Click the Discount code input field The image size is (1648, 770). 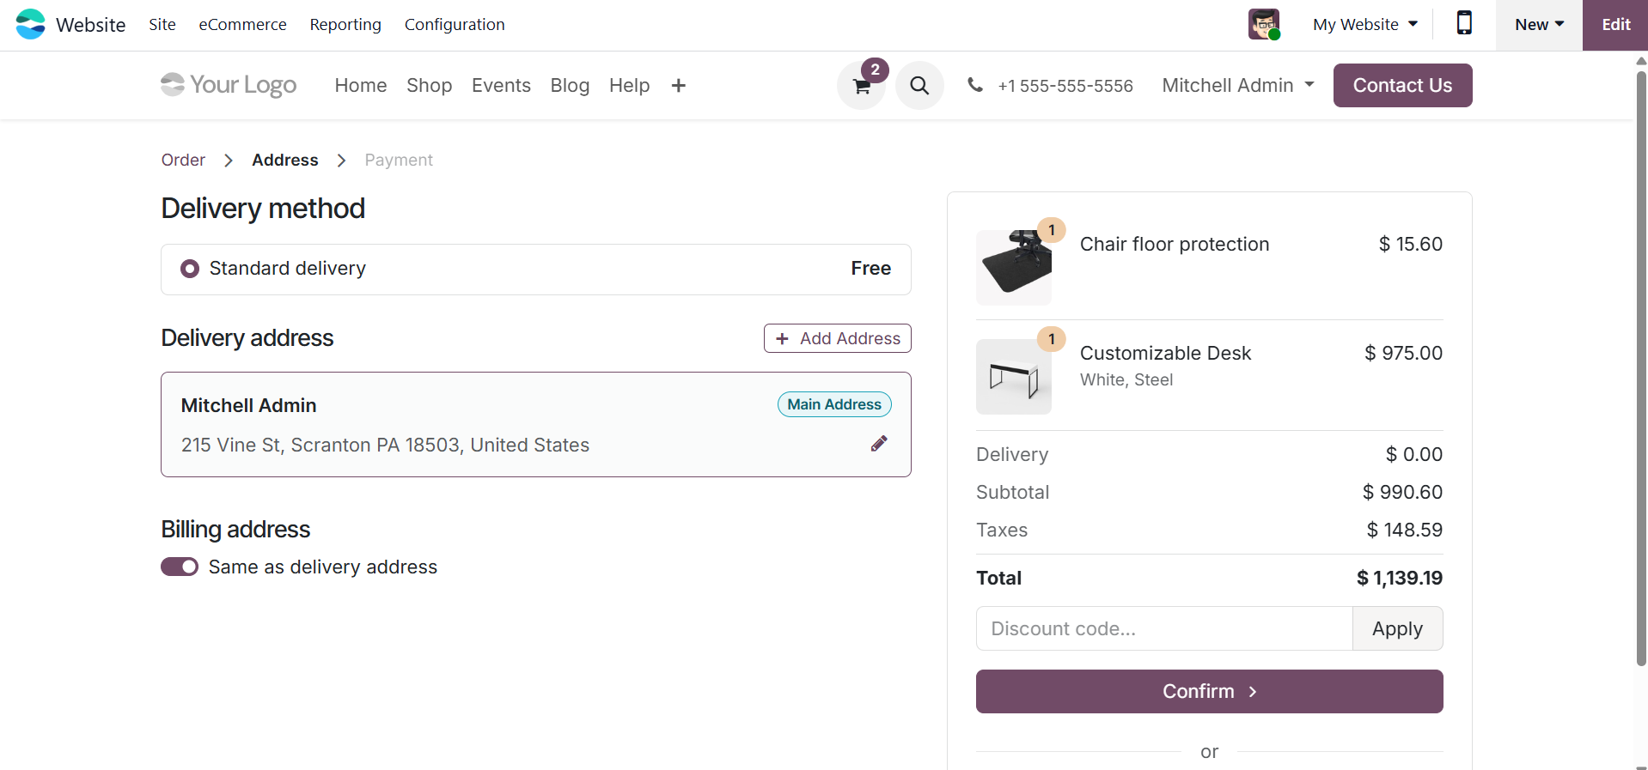[1163, 629]
